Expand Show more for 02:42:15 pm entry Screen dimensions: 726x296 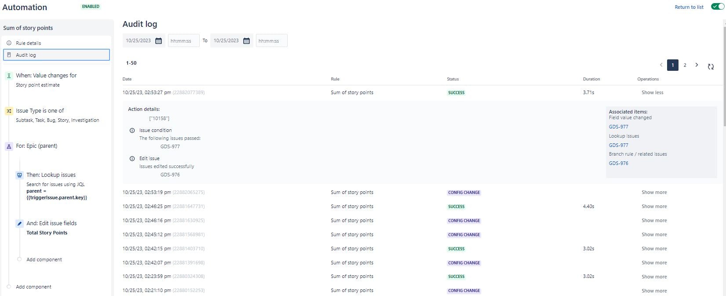pos(654,248)
